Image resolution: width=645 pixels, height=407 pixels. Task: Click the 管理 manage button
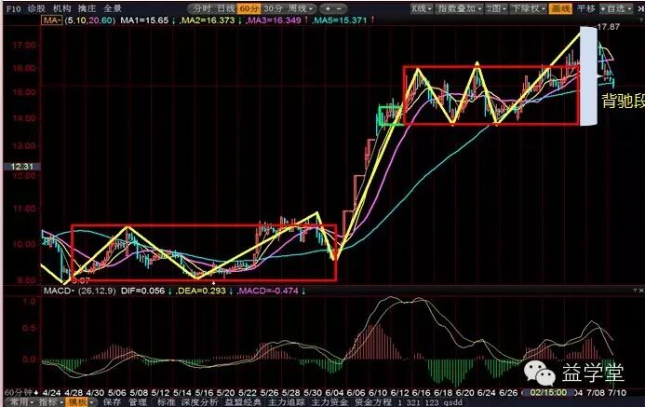point(137,402)
